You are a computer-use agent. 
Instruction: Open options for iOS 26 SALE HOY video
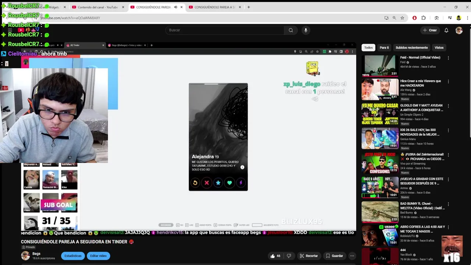(x=448, y=130)
